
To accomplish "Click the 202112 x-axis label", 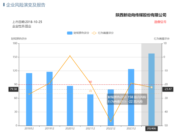I will [x=90, y=129].
